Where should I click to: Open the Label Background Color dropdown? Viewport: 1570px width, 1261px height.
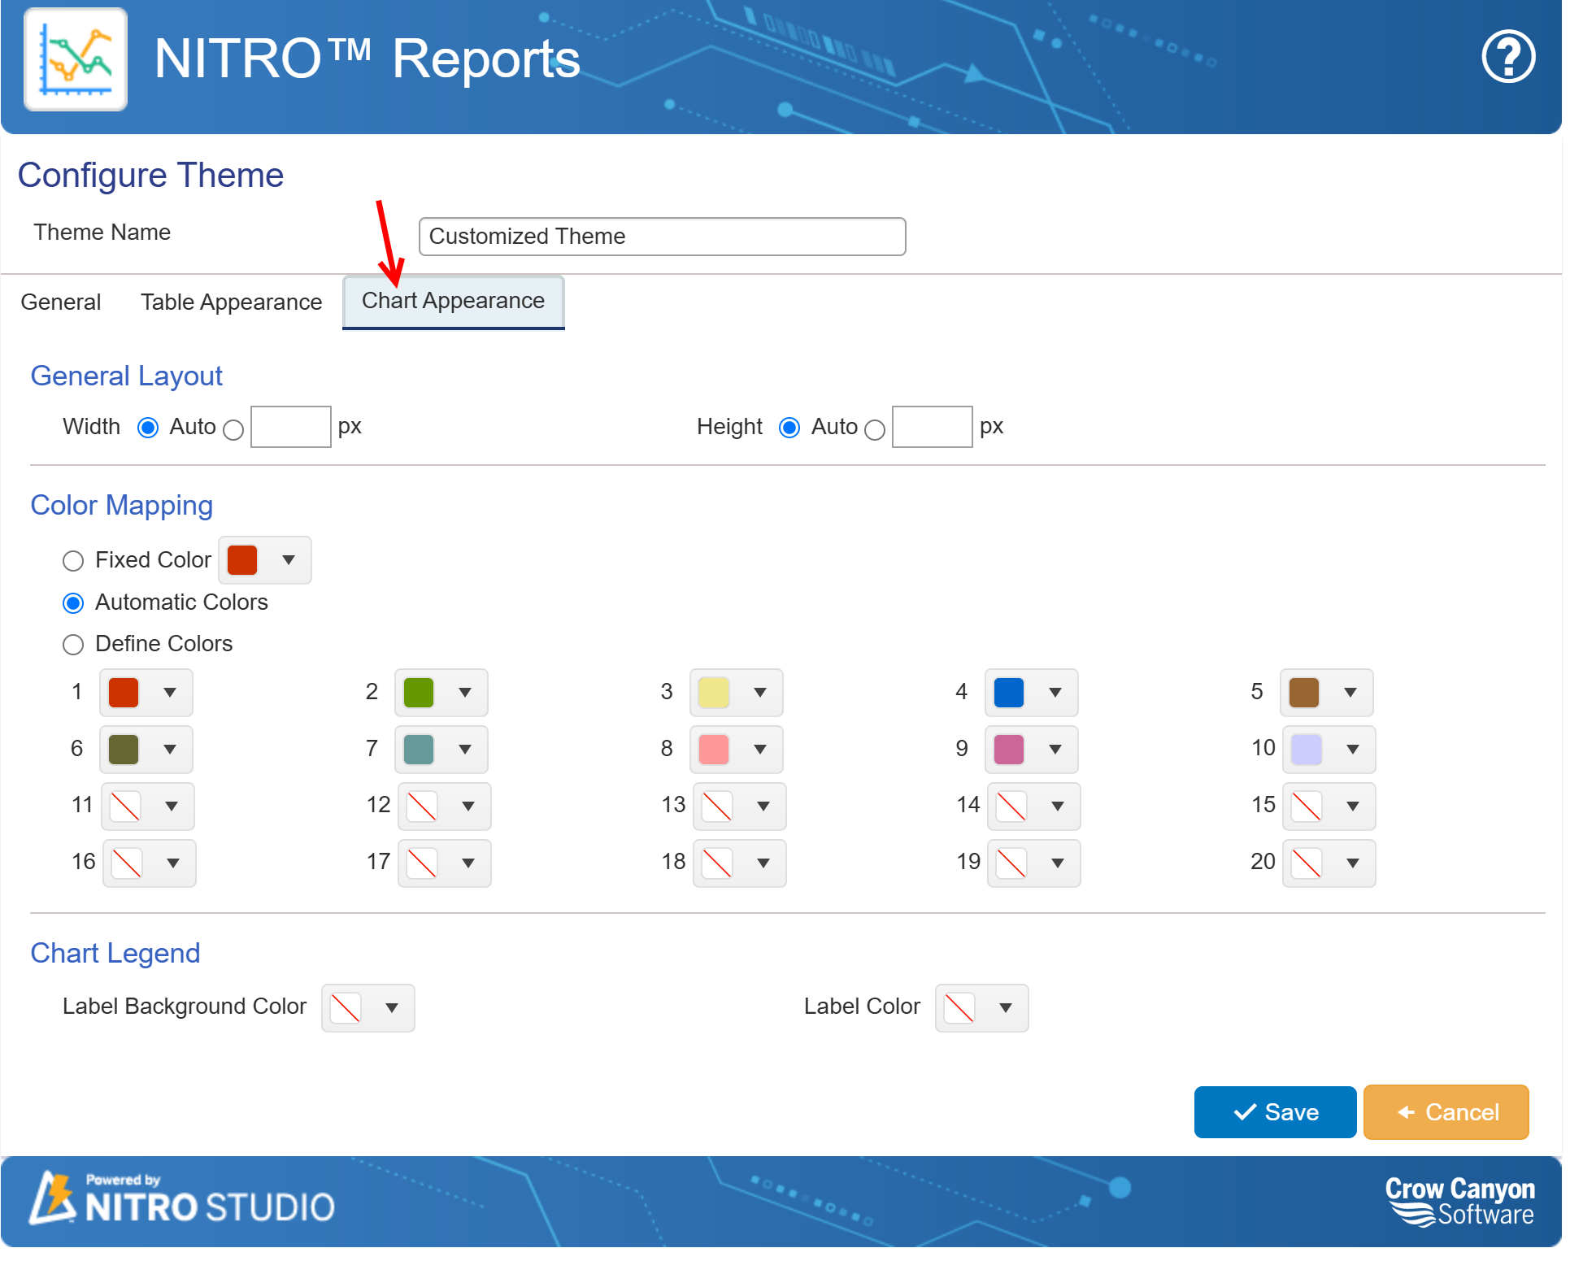(x=393, y=1007)
